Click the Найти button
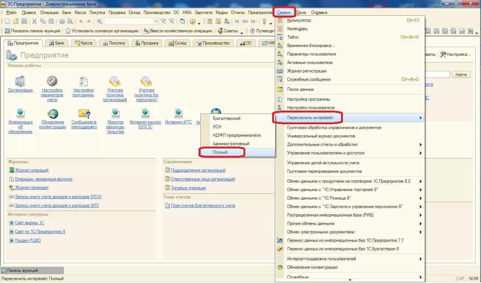481x283 pixels. coord(461,74)
